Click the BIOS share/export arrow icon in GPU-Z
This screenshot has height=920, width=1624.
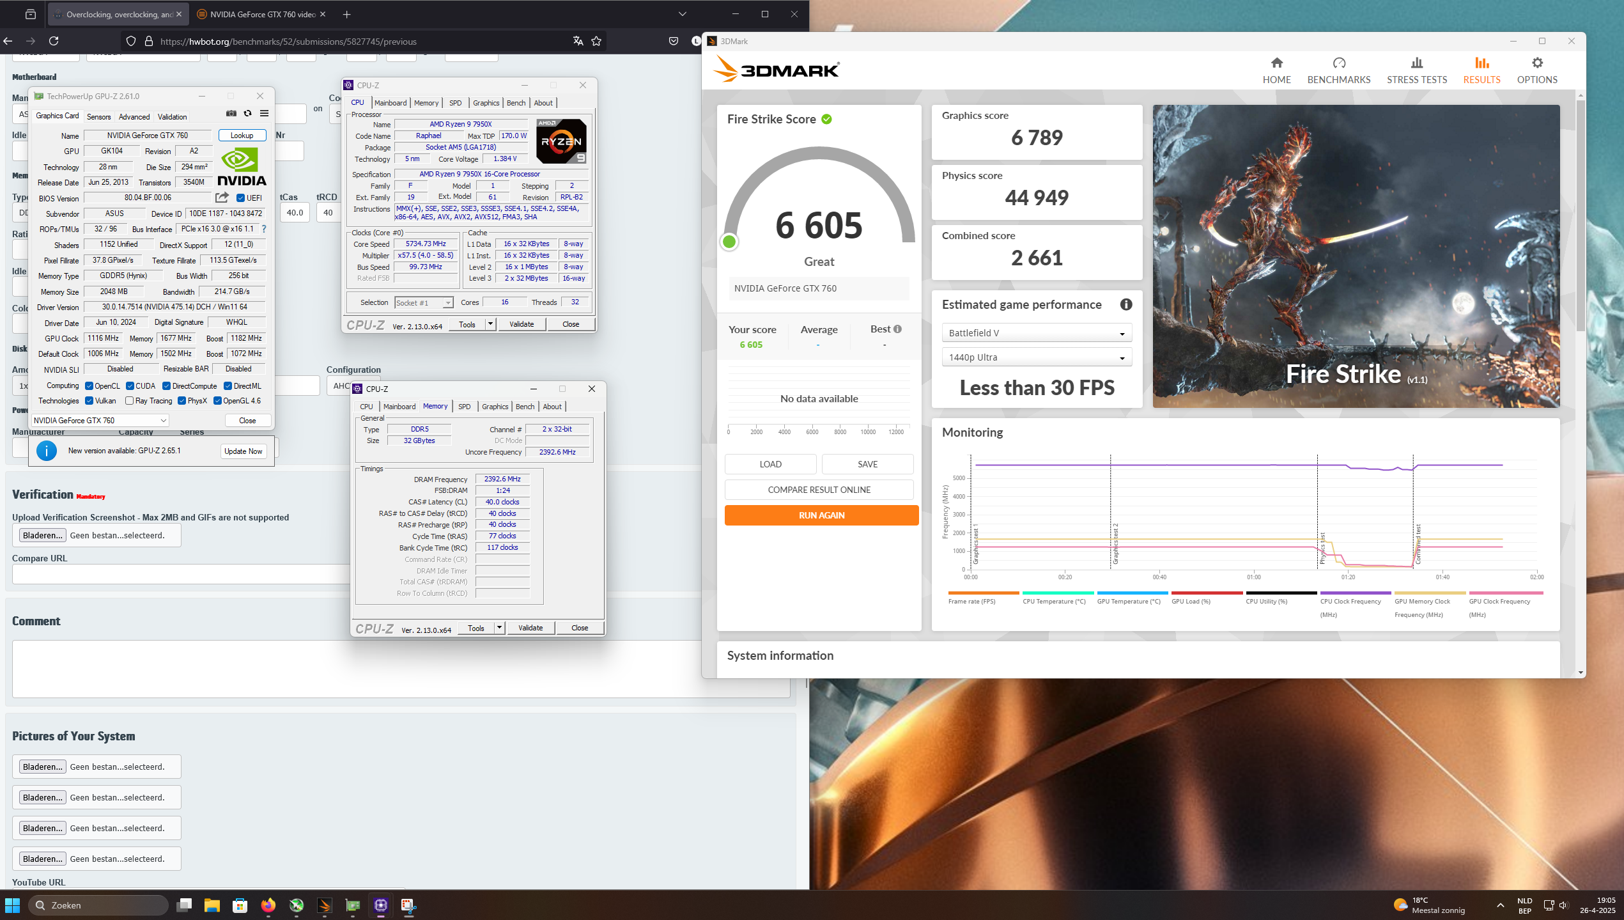click(222, 198)
